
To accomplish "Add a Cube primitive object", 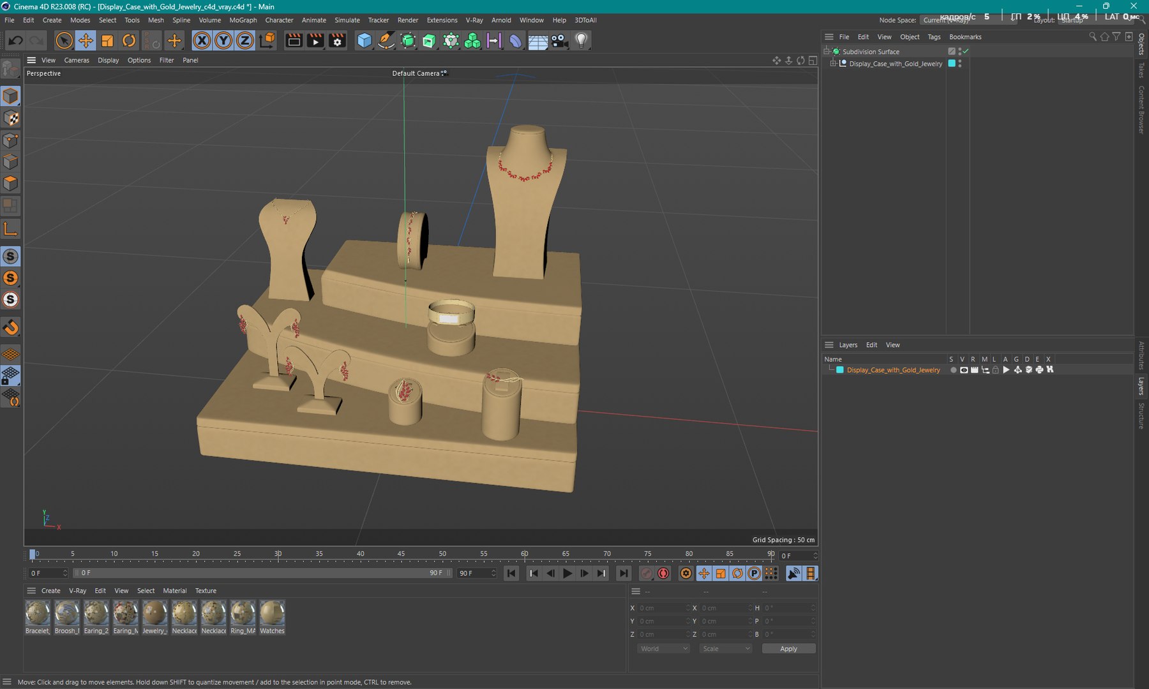I will (364, 41).
